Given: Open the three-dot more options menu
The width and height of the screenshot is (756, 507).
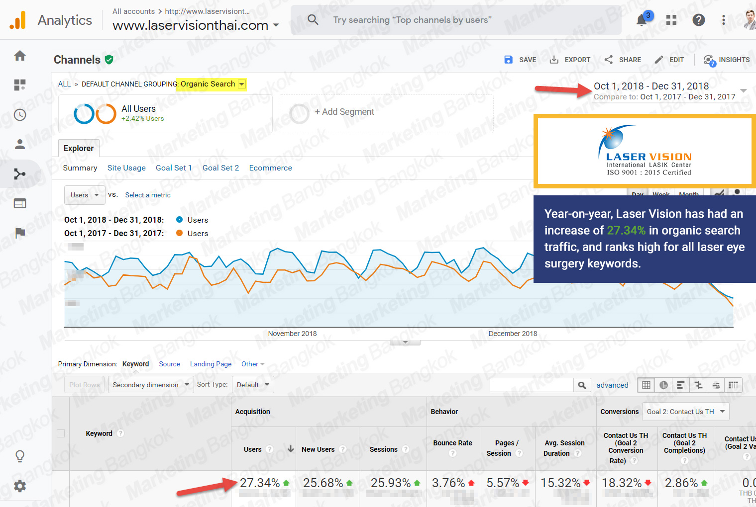Looking at the screenshot, I should click(724, 20).
